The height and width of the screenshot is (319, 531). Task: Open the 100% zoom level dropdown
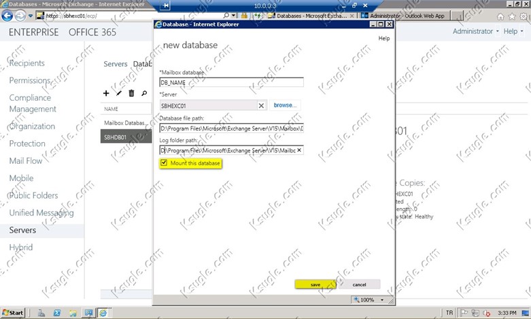coord(382,300)
